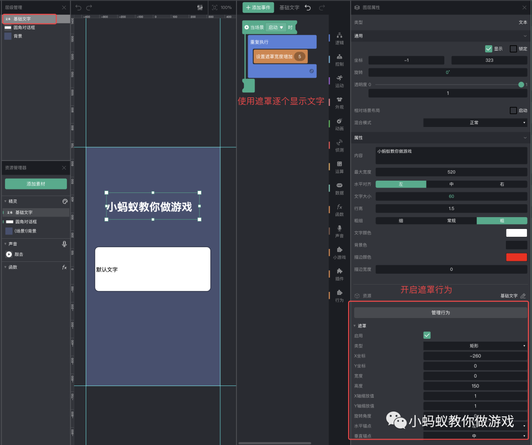Select the 背景 layer in 层级管理
The image size is (532, 445).
[35, 36]
